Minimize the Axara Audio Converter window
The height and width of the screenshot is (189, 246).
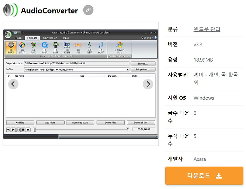[x=146, y=33]
